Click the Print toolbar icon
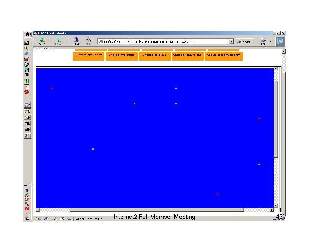Screen dimensions: 309x232 263,41
